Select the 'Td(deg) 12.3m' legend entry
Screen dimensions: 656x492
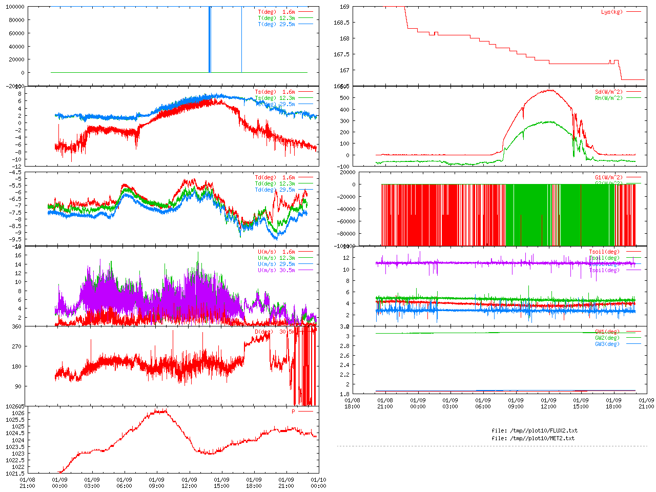coord(275,183)
